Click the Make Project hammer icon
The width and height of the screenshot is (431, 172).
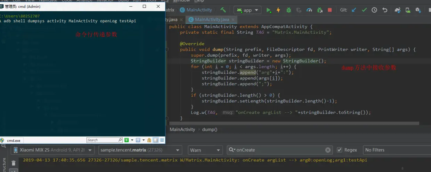[223, 10]
